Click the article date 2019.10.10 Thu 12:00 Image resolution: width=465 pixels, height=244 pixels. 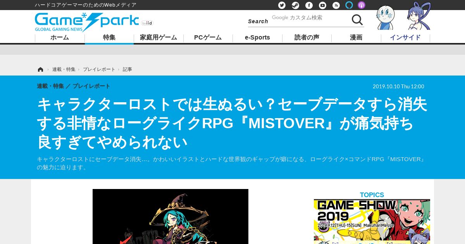[x=398, y=86]
